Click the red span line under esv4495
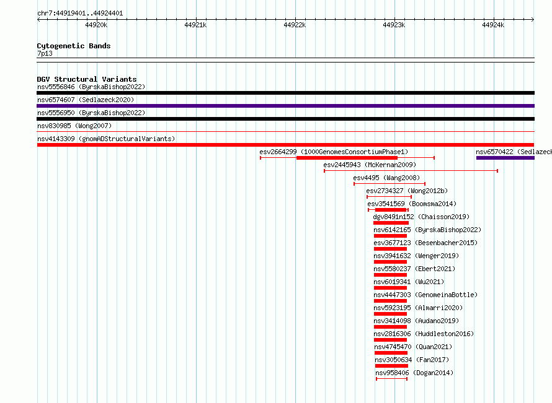The image size is (552, 403). [390, 184]
